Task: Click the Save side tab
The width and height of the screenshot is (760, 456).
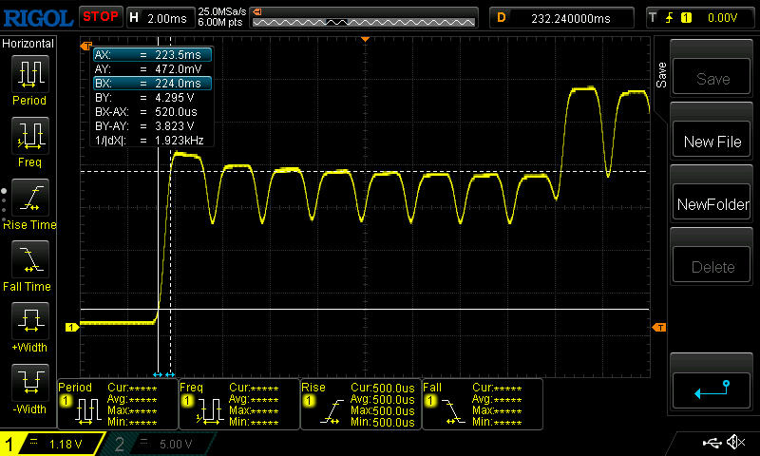Action: click(661, 72)
